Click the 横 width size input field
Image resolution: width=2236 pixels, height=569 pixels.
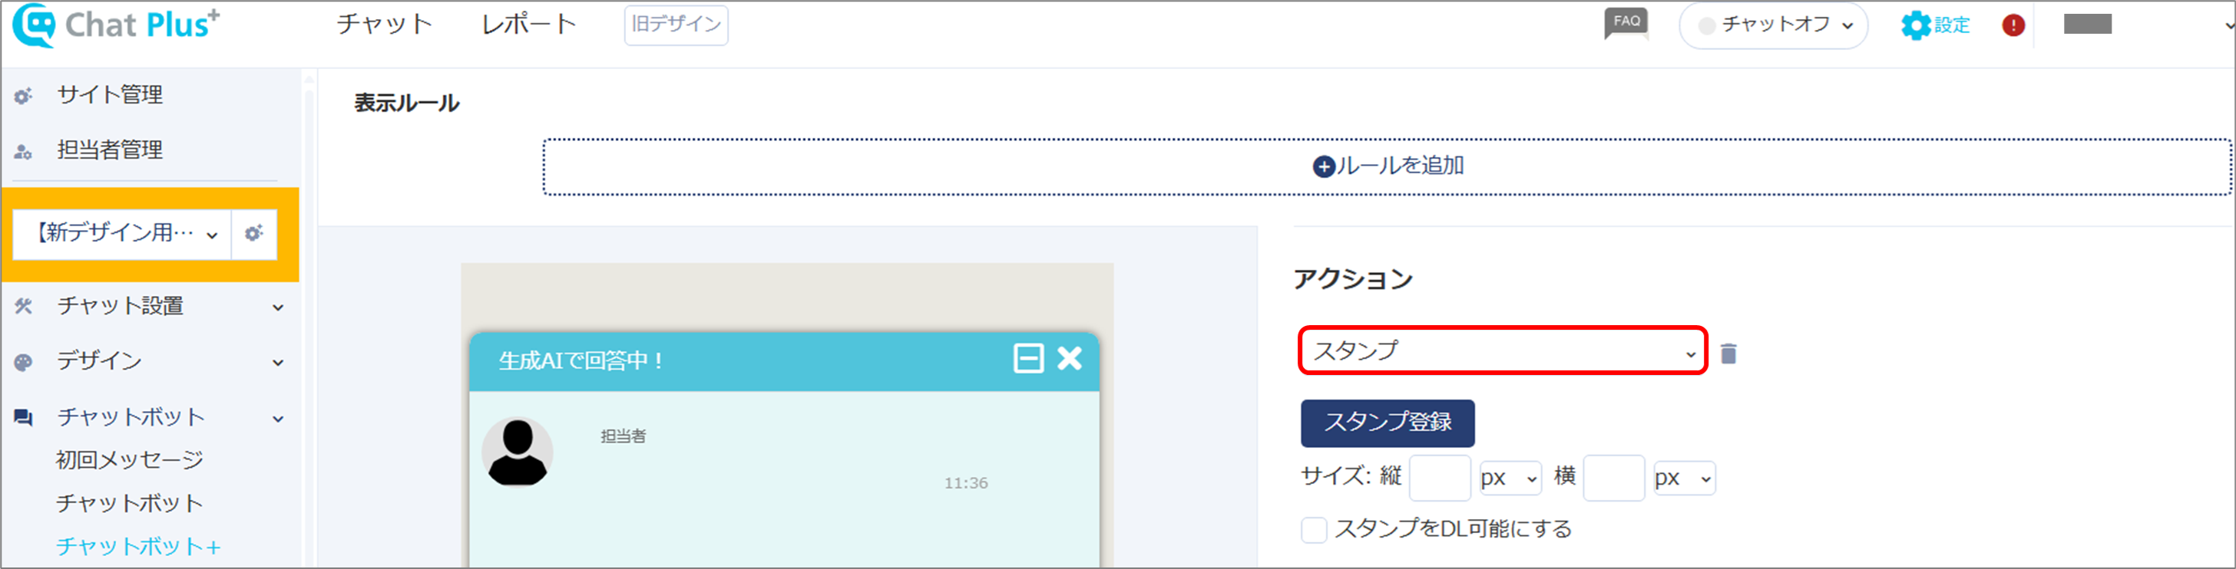pyautogui.click(x=1612, y=478)
